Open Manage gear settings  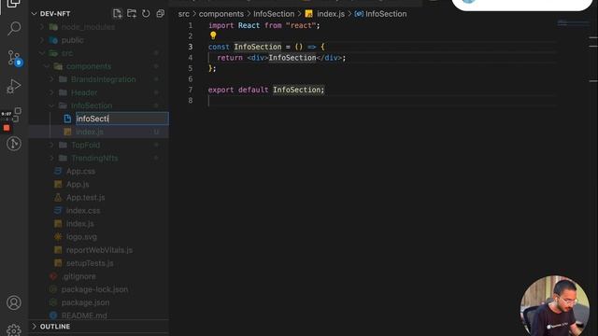[14, 329]
